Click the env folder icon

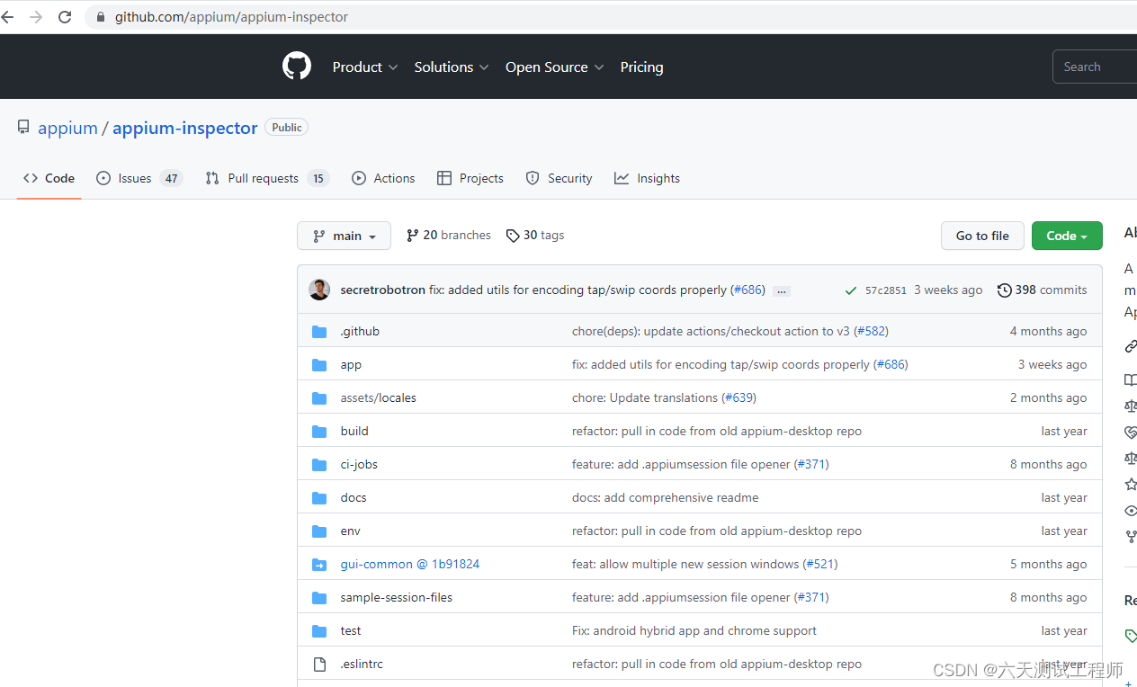[x=319, y=531]
